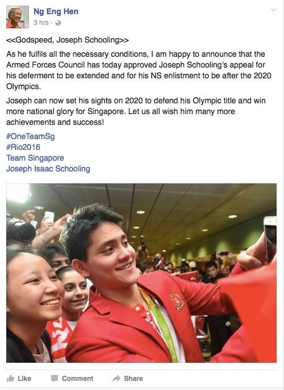
Task: Like the post via Like label
Action: pyautogui.click(x=24, y=379)
